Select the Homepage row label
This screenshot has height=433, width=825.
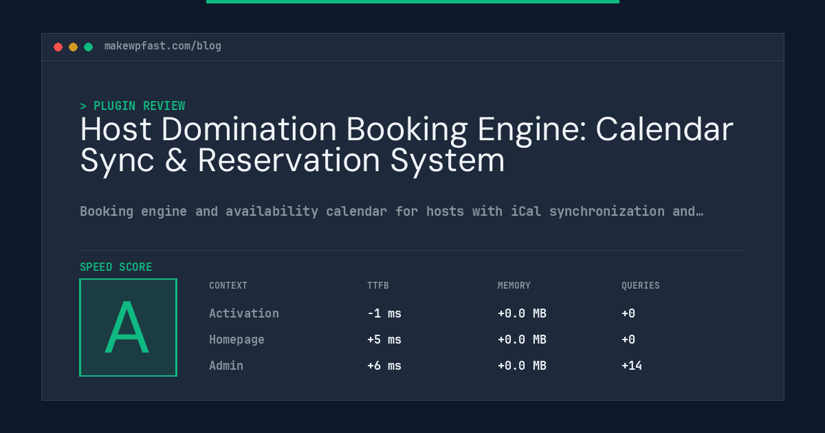pos(236,340)
